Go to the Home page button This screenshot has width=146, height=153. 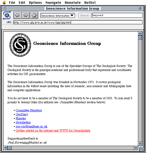point(34,15)
